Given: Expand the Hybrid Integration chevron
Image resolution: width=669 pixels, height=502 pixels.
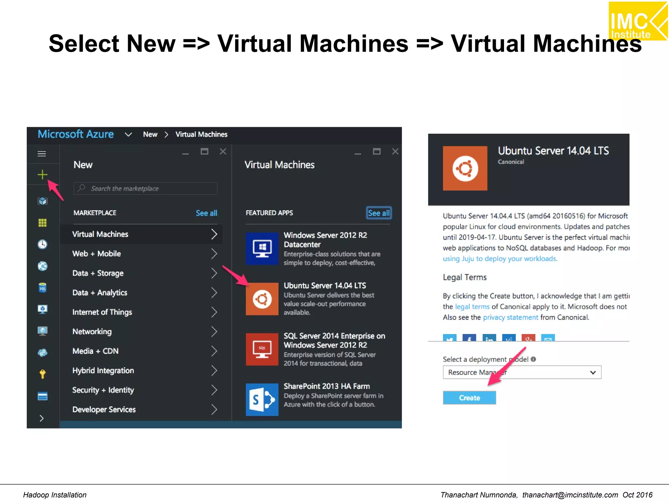Looking at the screenshot, I should pyautogui.click(x=214, y=371).
